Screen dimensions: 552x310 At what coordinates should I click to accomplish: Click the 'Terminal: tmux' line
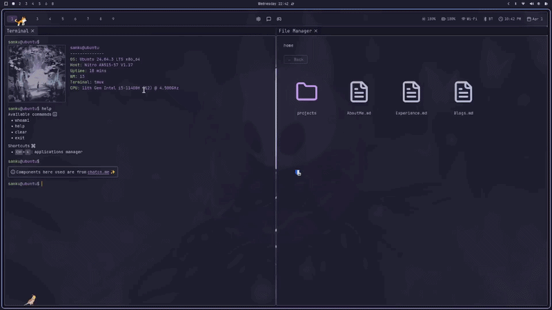point(87,82)
